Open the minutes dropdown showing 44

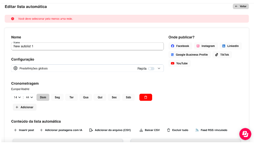click(x=30, y=97)
